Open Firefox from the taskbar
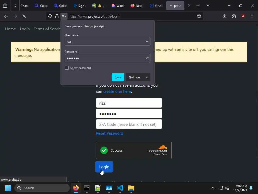This screenshot has width=258, height=194. pos(76,188)
